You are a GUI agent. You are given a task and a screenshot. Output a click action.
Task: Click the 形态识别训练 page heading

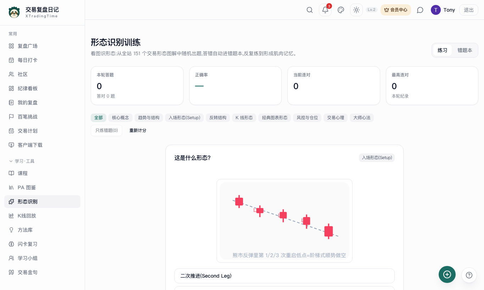116,42
